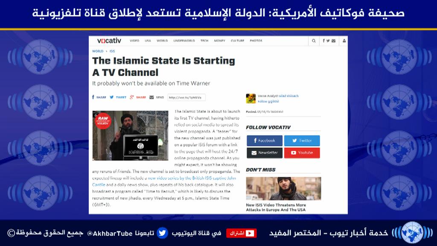This screenshot has width=437, height=246.
Task: Click the WORLD breadcrumb link
Action: pyautogui.click(x=98, y=51)
